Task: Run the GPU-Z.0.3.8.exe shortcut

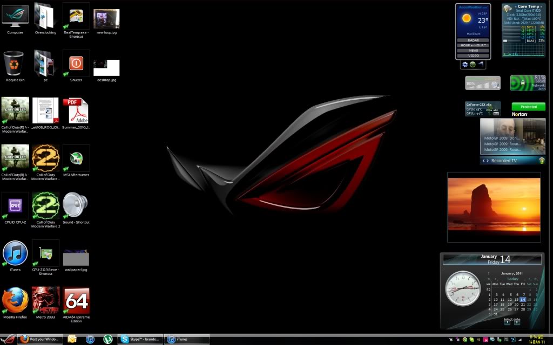Action: (x=45, y=253)
